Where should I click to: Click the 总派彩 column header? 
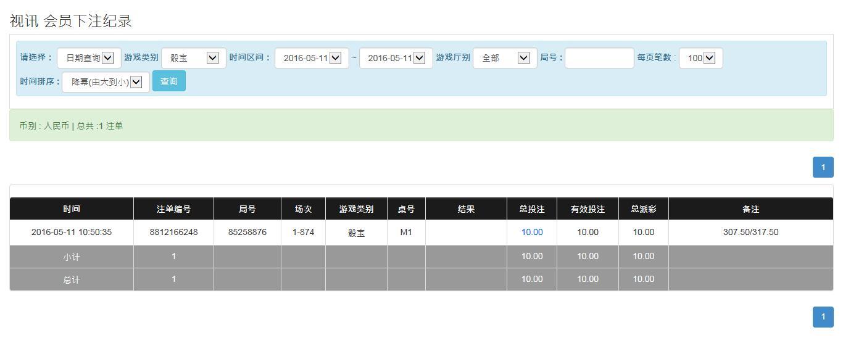(644, 208)
